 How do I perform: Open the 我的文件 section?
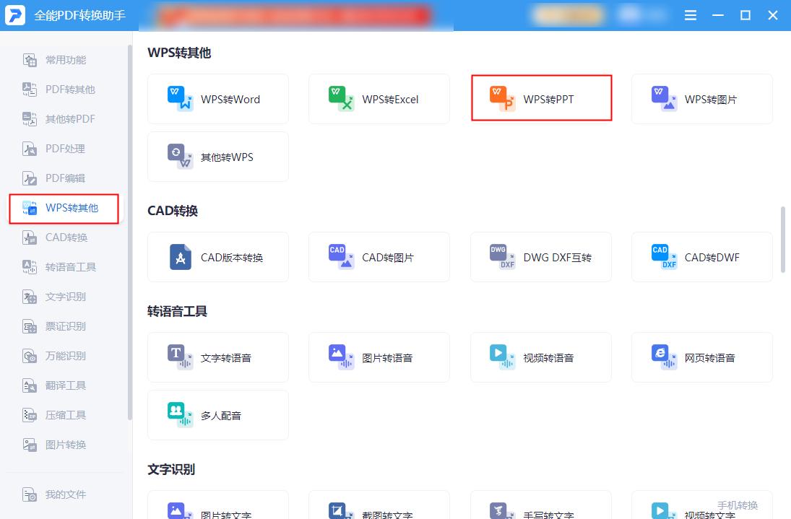coord(65,494)
